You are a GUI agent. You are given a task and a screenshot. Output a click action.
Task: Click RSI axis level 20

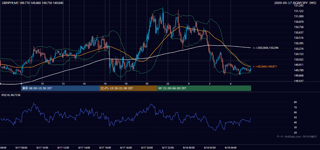click(295, 132)
